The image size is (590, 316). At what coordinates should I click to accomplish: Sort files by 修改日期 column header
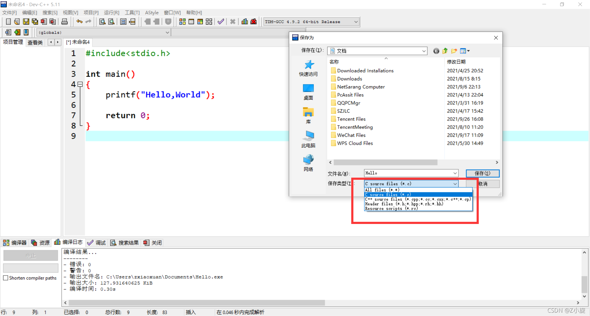456,62
